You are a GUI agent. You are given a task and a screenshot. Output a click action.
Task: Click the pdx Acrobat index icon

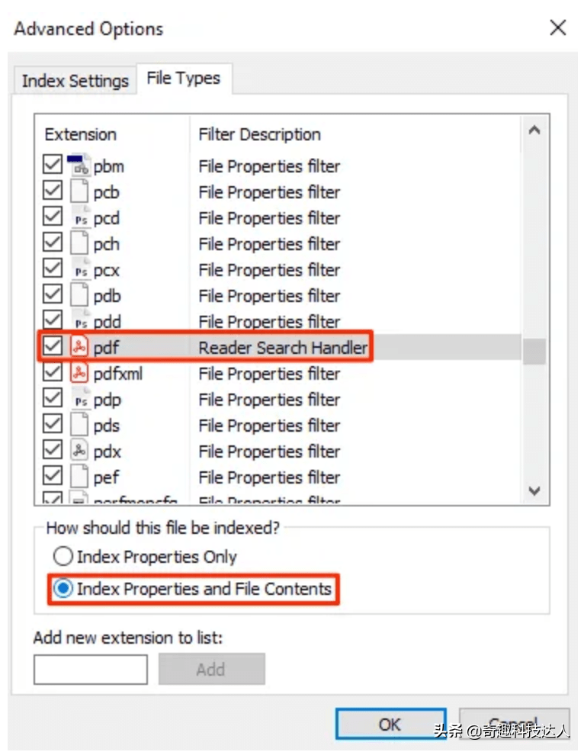pos(79,450)
